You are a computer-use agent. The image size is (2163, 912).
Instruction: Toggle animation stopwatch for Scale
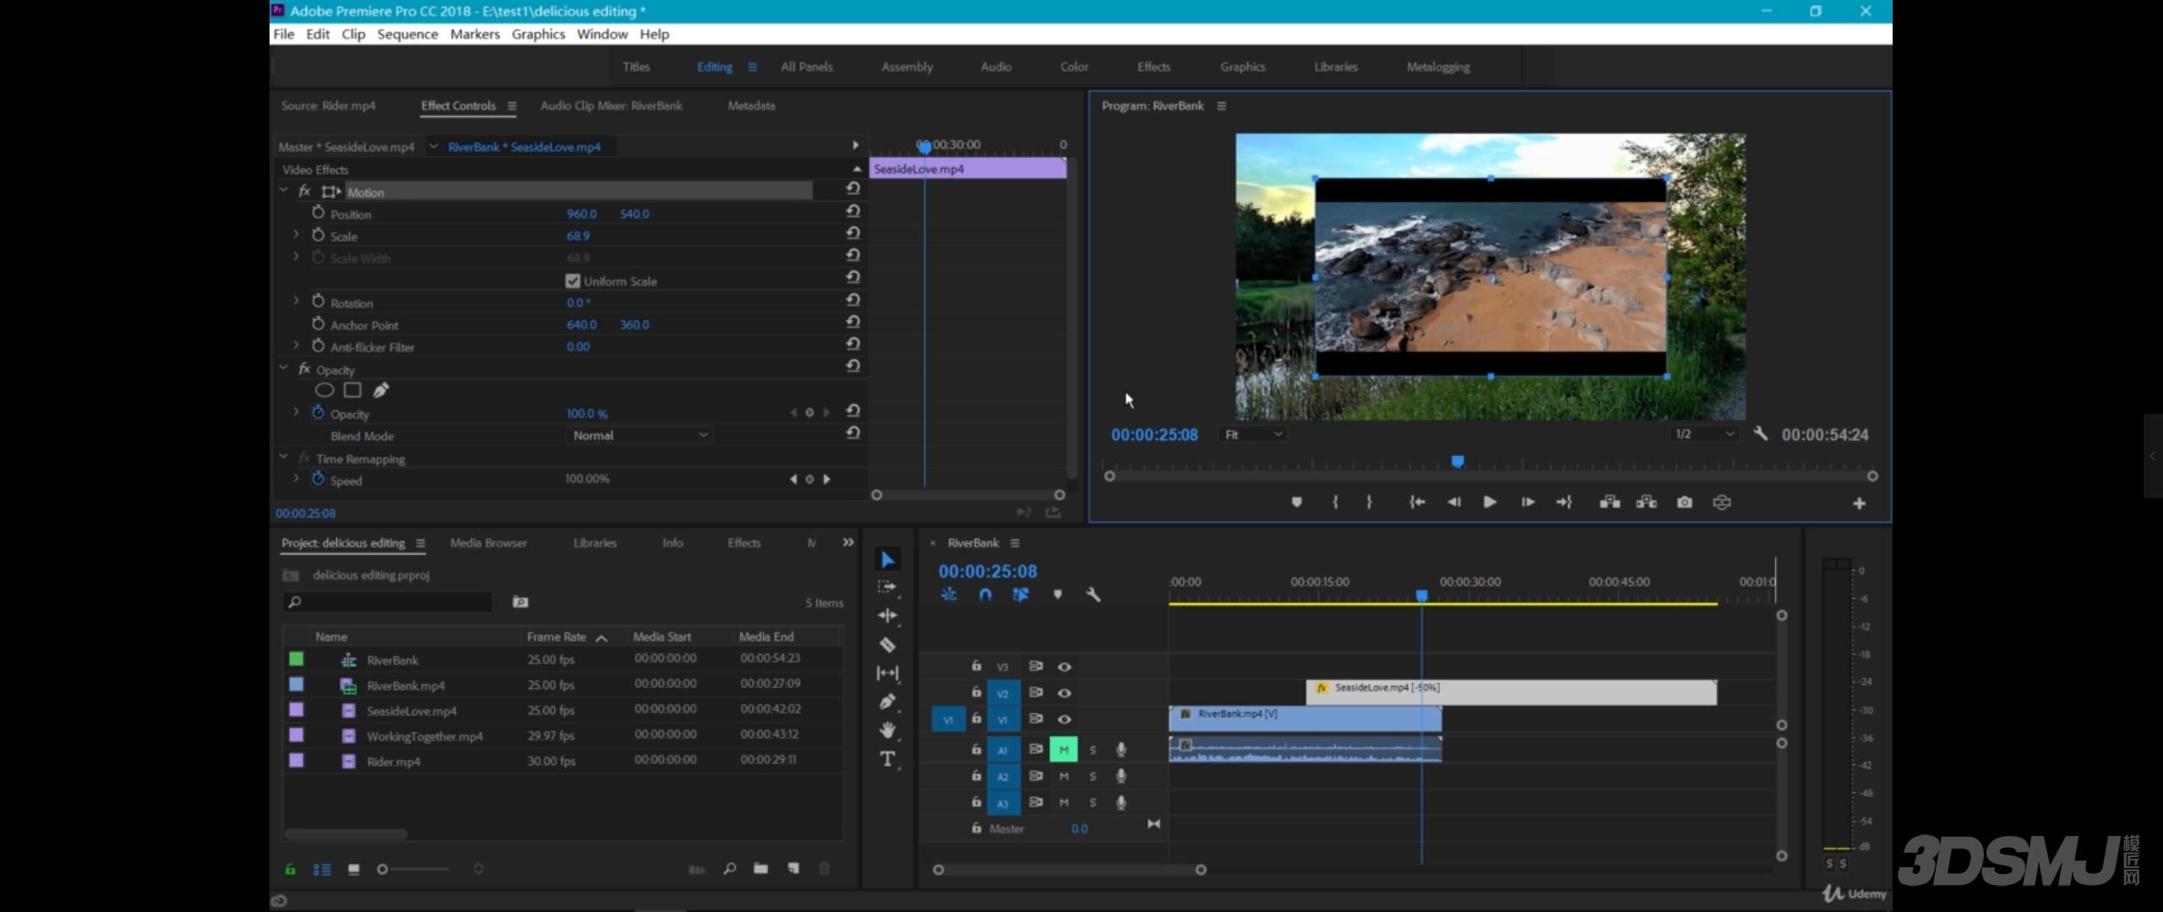coord(319,235)
